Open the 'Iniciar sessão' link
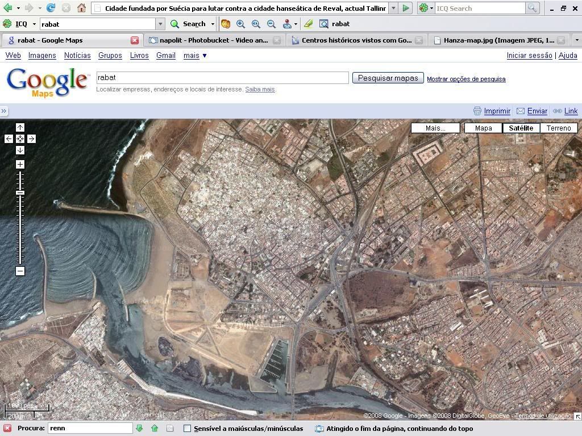Image resolution: width=582 pixels, height=436 pixels. click(x=529, y=55)
